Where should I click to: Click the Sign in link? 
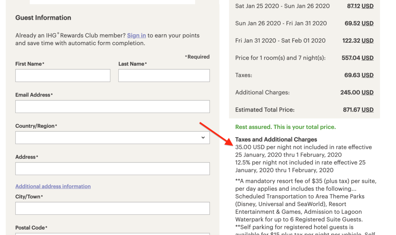[136, 36]
